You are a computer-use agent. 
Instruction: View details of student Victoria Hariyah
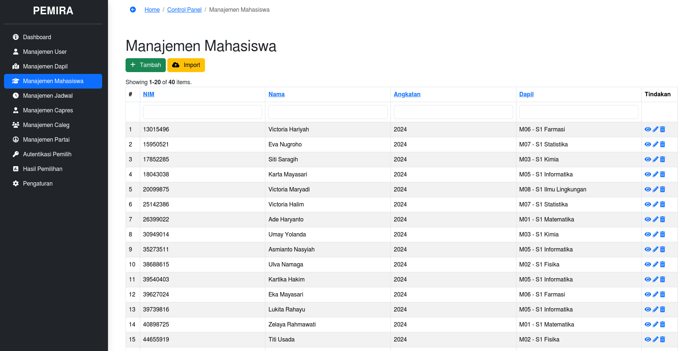coord(648,130)
